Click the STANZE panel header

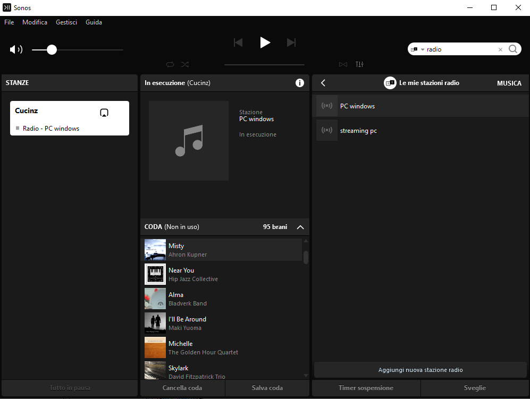point(70,83)
